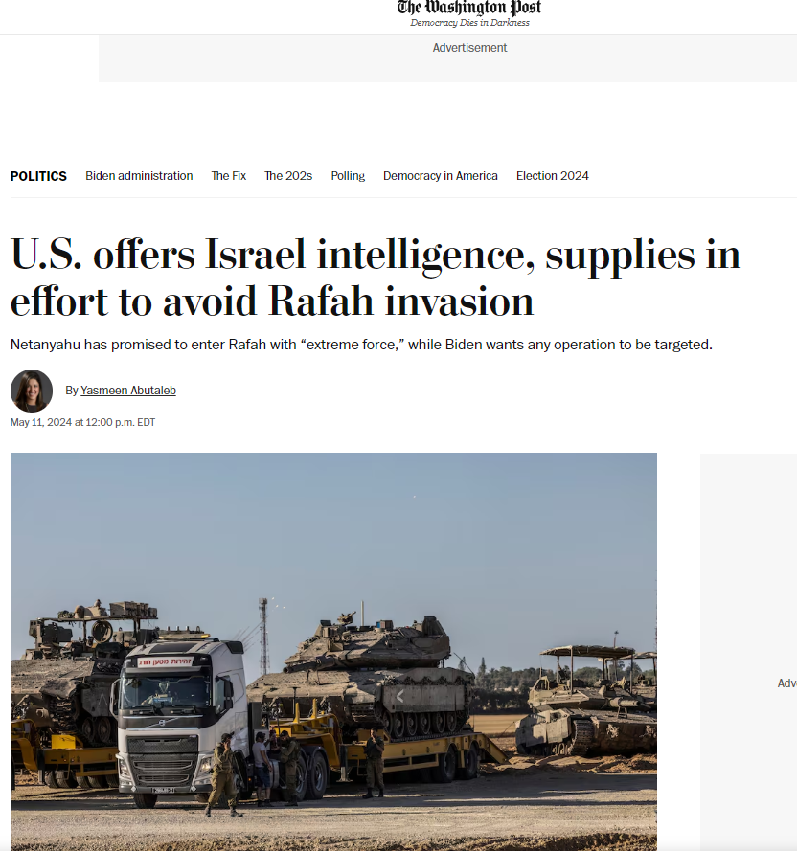Click the tanks on trucks lead photo
797x851 pixels.
click(x=333, y=652)
